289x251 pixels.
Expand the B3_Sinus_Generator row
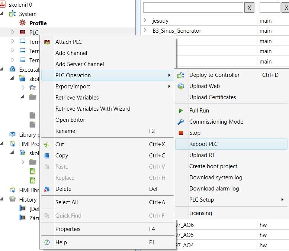[145, 31]
